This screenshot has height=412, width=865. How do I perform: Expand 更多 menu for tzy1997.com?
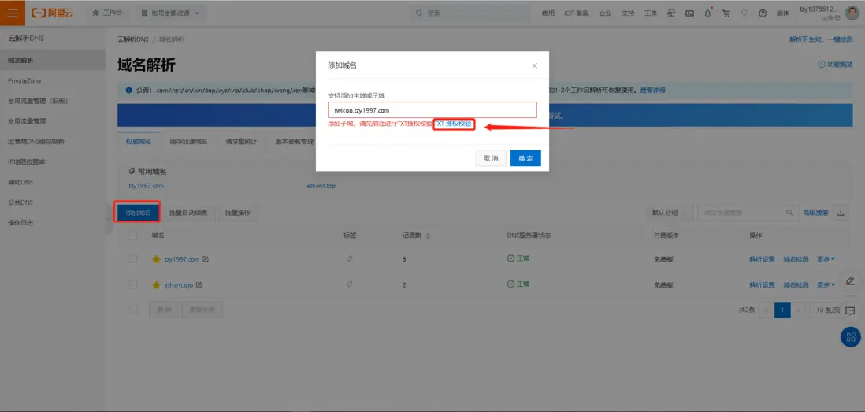[x=826, y=258]
